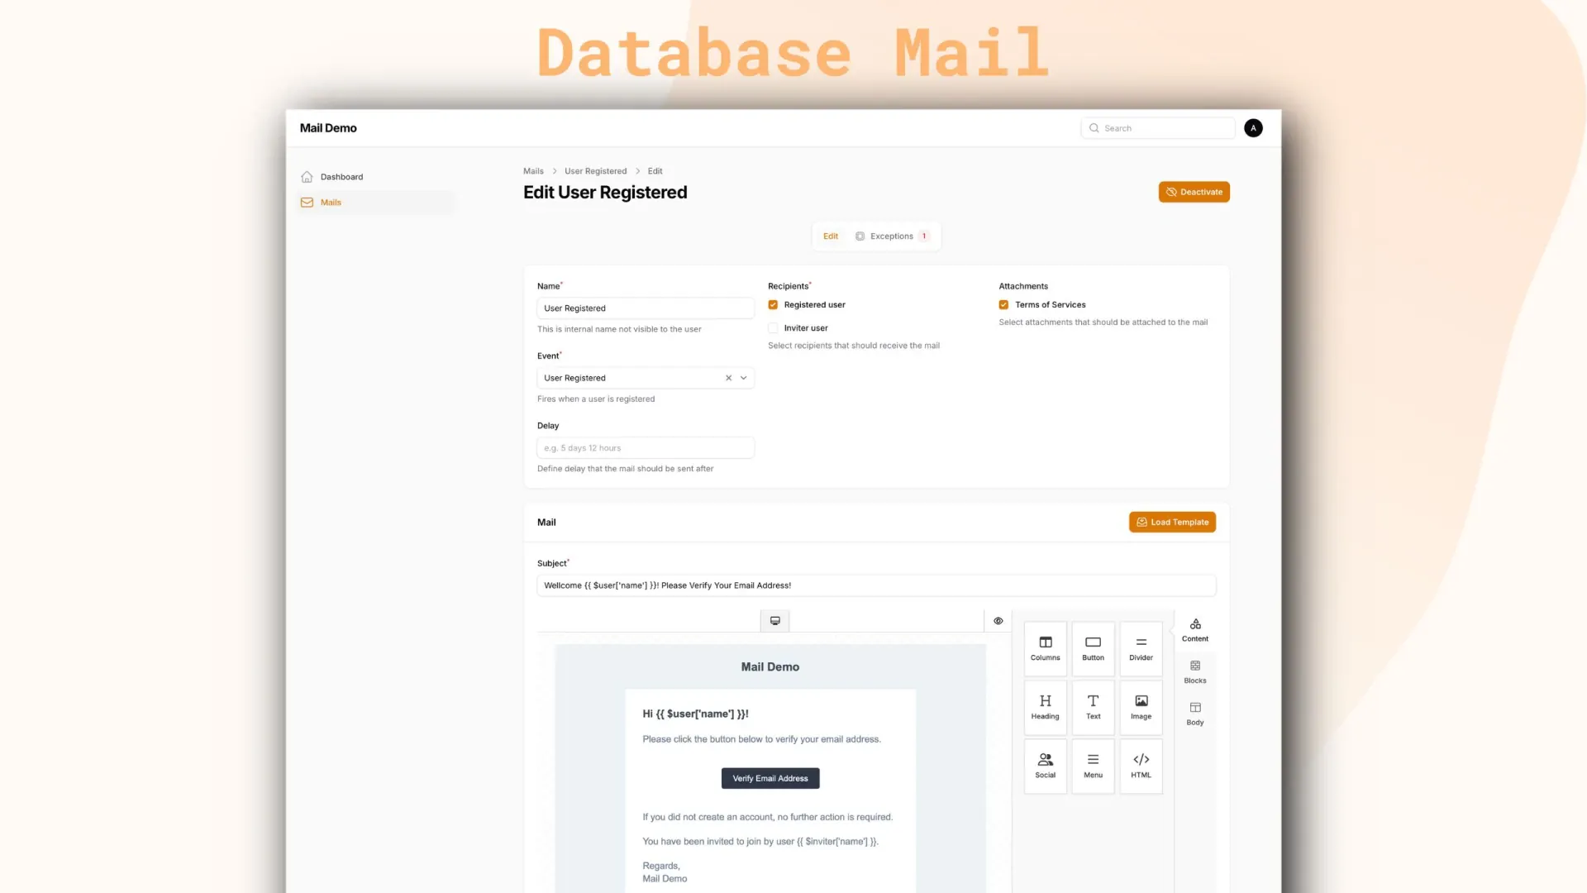Deactivate the User Registered mail
The width and height of the screenshot is (1587, 893).
coord(1194,191)
